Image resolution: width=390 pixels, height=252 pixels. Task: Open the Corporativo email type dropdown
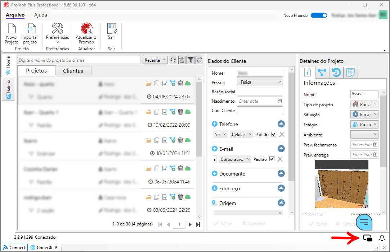pyautogui.click(x=235, y=159)
